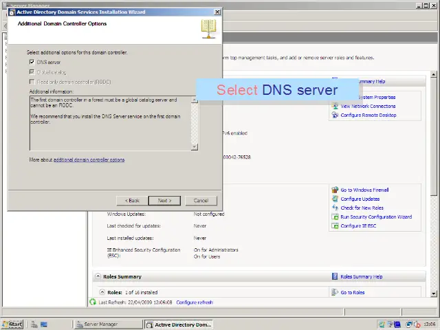Minimize the Server Manager window
The height and width of the screenshot is (330, 440).
tap(419, 5)
